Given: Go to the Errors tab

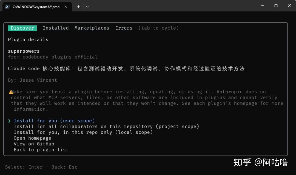Looking at the screenshot, I should pos(124,28).
